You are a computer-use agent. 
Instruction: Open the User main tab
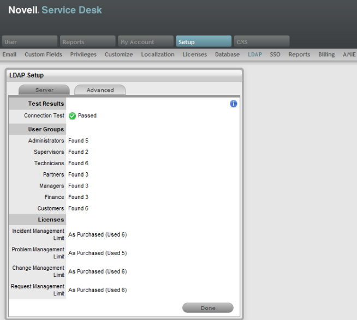coord(29,42)
